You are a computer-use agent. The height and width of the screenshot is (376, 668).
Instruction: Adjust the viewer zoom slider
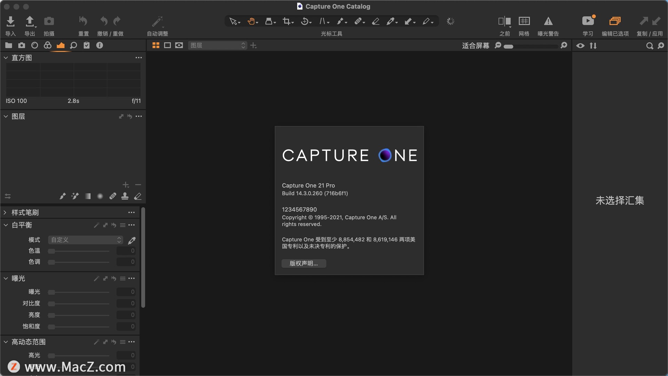point(531,46)
